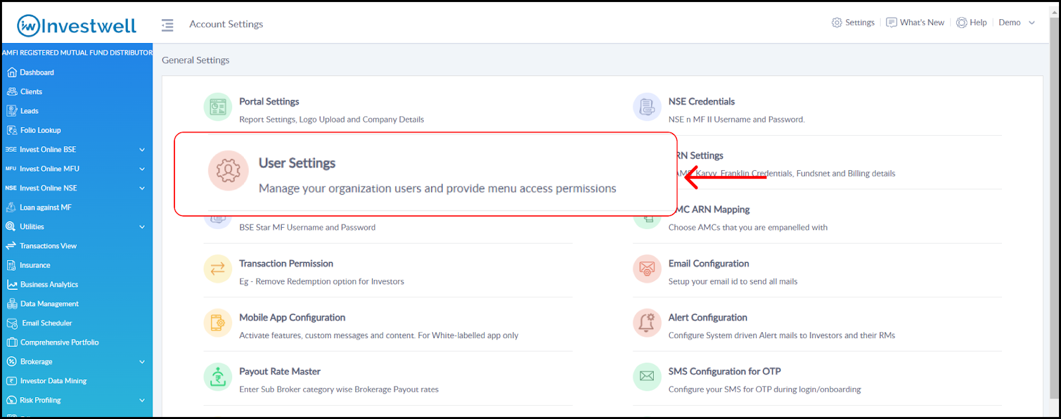Image resolution: width=1061 pixels, height=419 pixels.
Task: Click the Loan against MF icon
Action: (11, 207)
